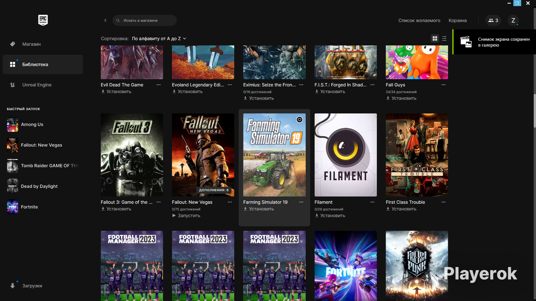Open Eximius: Seize the Frontline cover art
Viewport: 536px width, 301px height.
pos(274,62)
